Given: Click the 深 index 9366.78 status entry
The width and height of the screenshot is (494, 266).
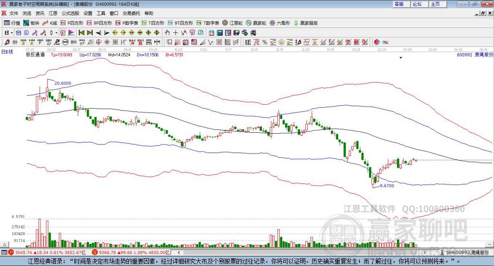Looking at the screenshot, I should (131, 252).
